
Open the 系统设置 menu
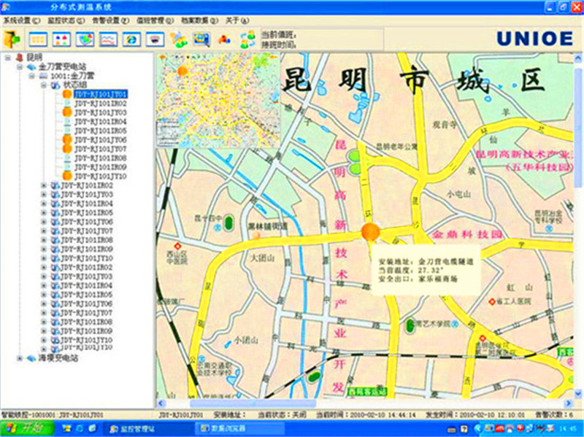pos(18,21)
